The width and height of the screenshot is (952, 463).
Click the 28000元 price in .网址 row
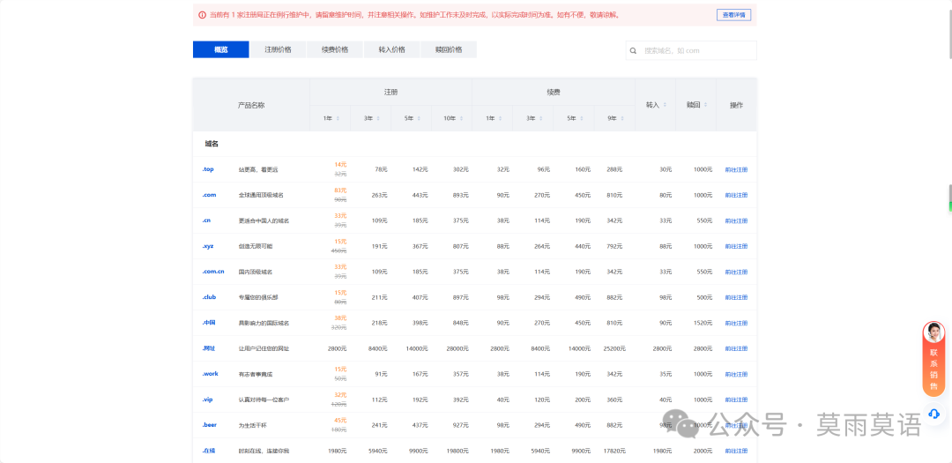457,348
